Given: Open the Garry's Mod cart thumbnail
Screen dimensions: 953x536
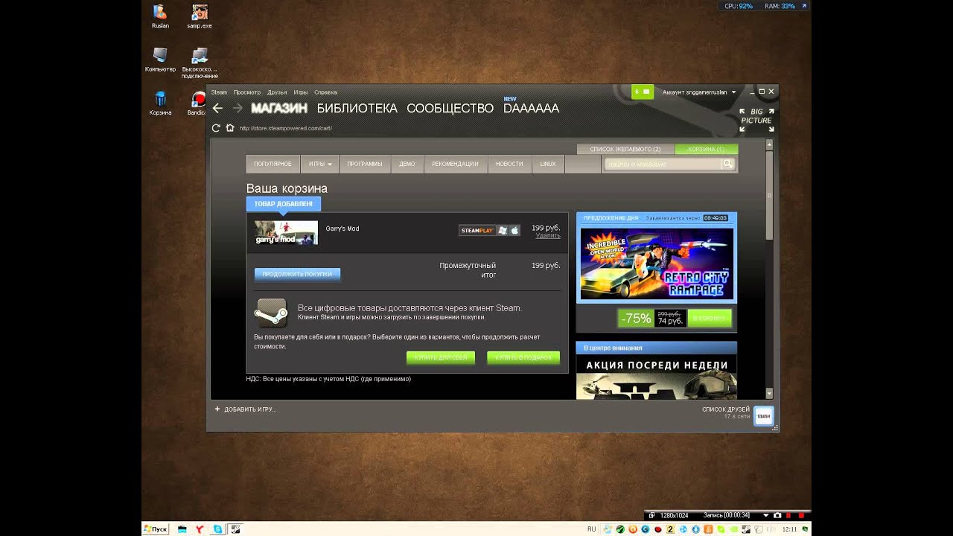Looking at the screenshot, I should click(x=286, y=233).
